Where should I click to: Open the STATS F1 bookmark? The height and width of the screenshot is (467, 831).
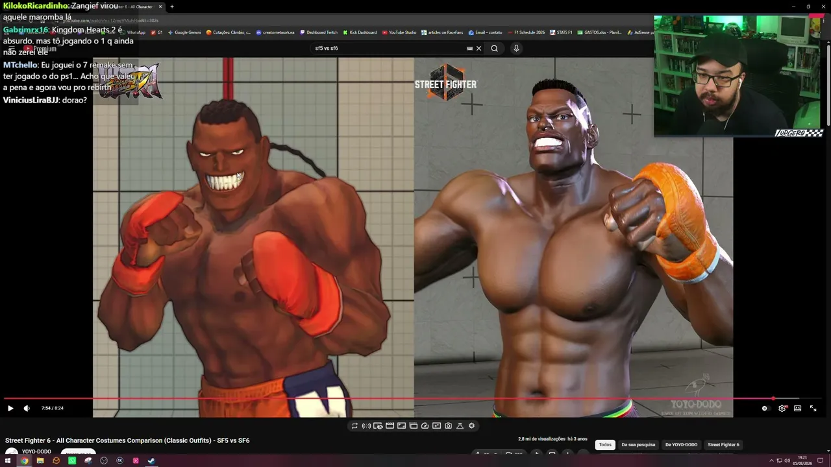(x=561, y=32)
